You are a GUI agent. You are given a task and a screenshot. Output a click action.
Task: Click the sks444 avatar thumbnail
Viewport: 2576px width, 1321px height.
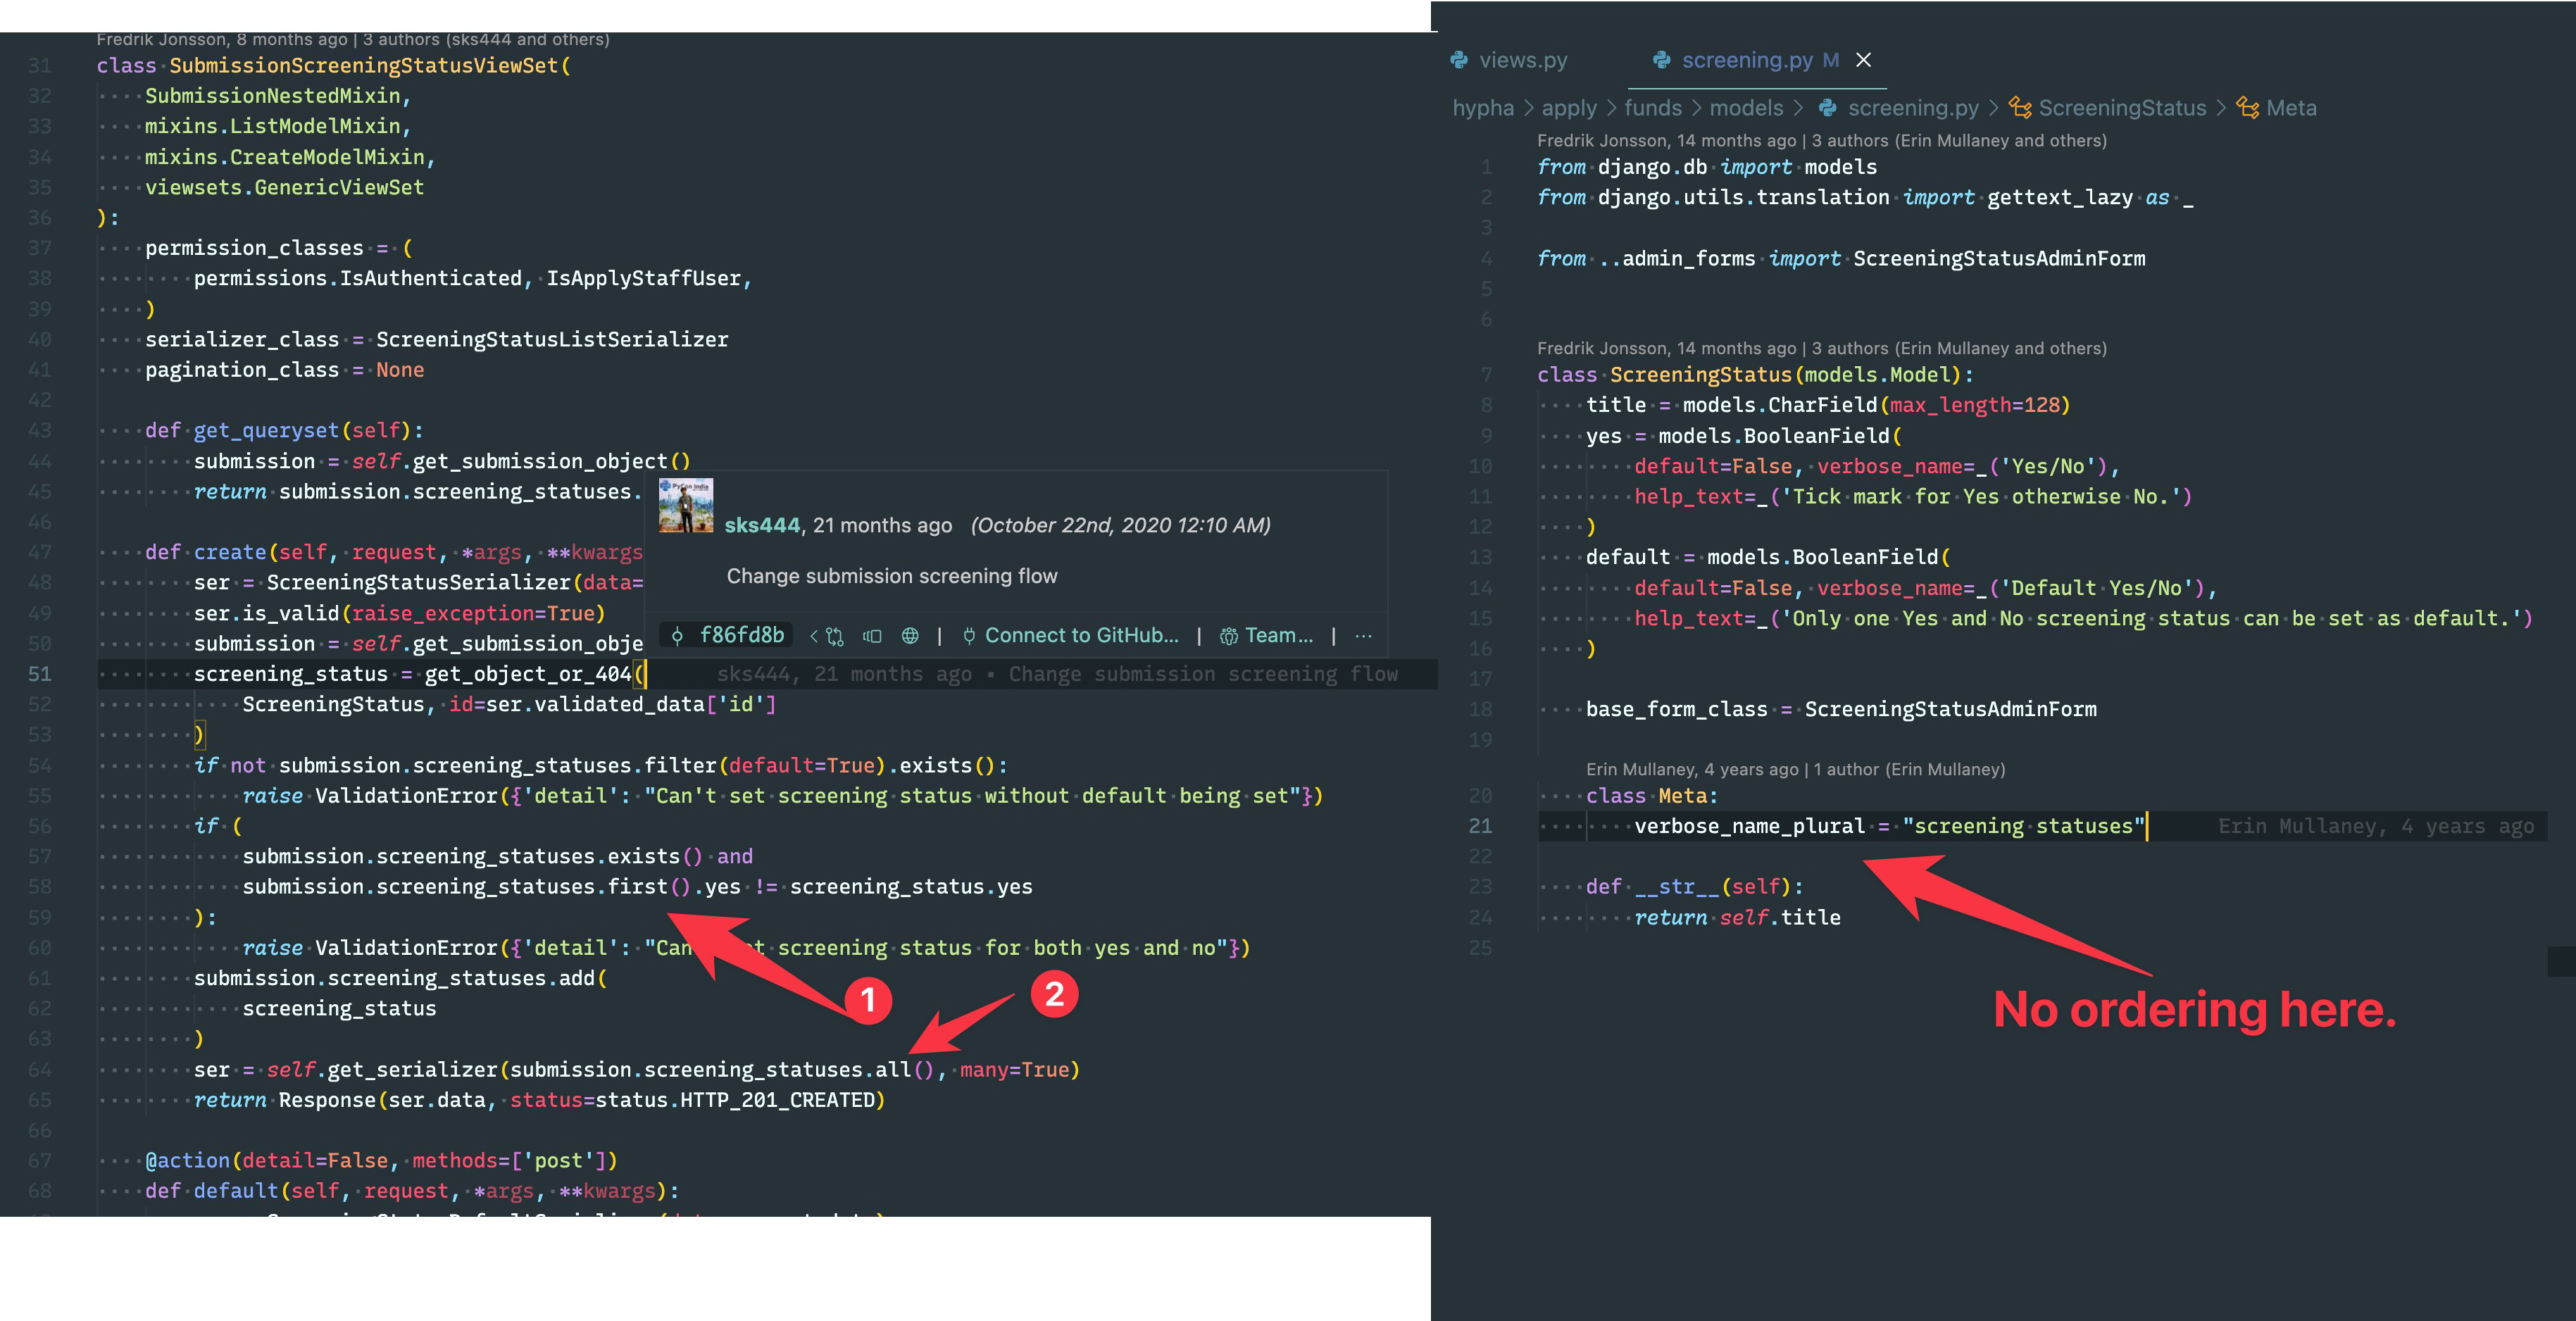tap(685, 506)
